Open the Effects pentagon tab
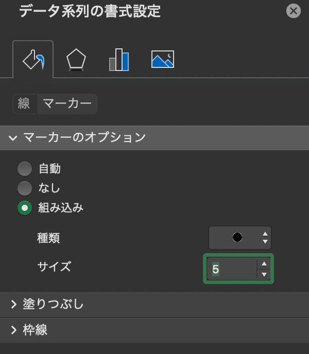Viewport: 309px width, 354px height. pos(76,60)
